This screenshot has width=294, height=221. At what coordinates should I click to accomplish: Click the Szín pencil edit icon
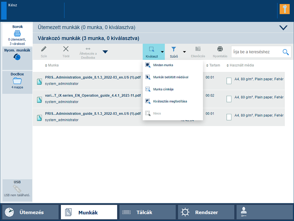click(44, 49)
